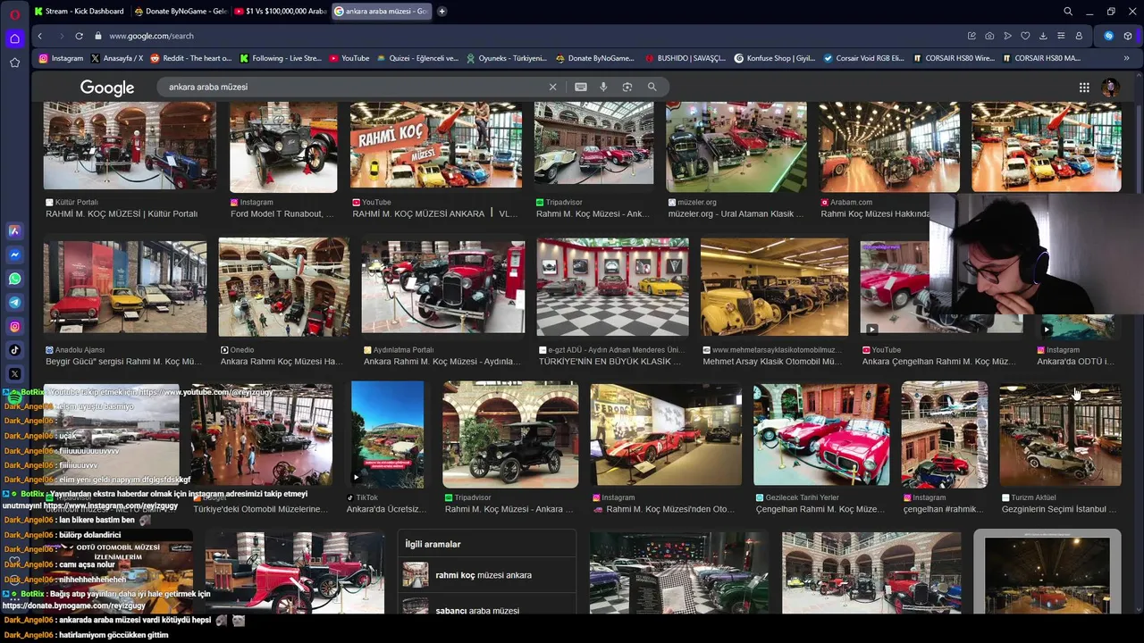The image size is (1144, 643).
Task: Open Google account profile picture
Action: point(1111,88)
